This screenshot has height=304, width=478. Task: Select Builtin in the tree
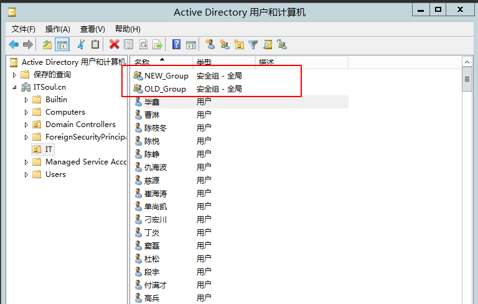click(56, 100)
